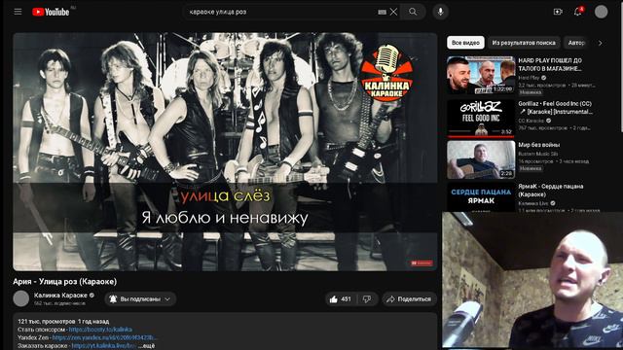Open the HARD PLAY ПОШЕЛ ДО ТАЛОГО title
This screenshot has height=350, width=623.
coord(550,64)
